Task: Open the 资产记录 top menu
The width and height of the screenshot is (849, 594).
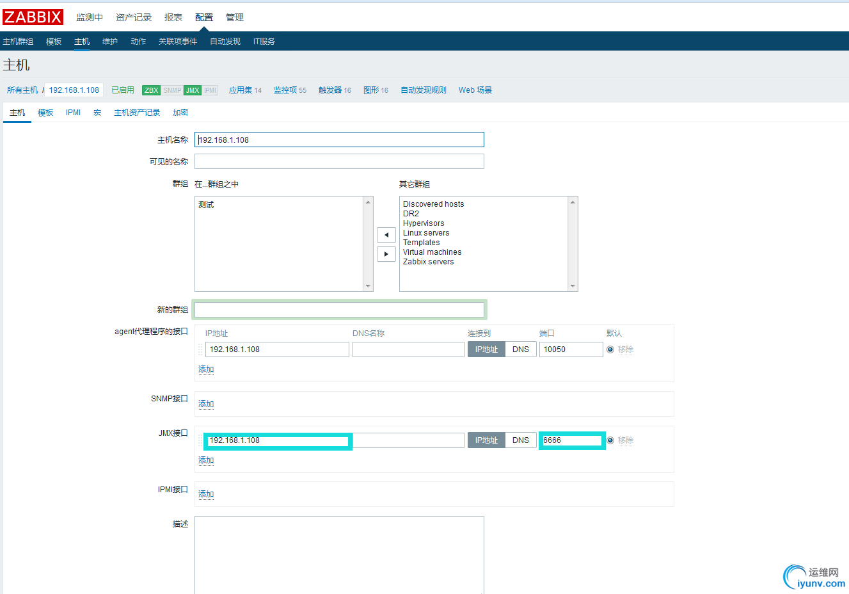Action: click(134, 17)
